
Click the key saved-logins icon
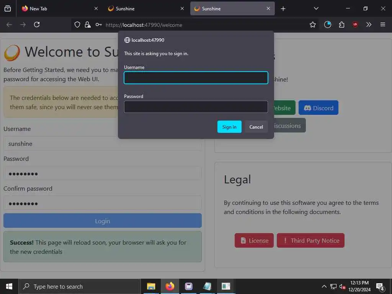click(98, 24)
